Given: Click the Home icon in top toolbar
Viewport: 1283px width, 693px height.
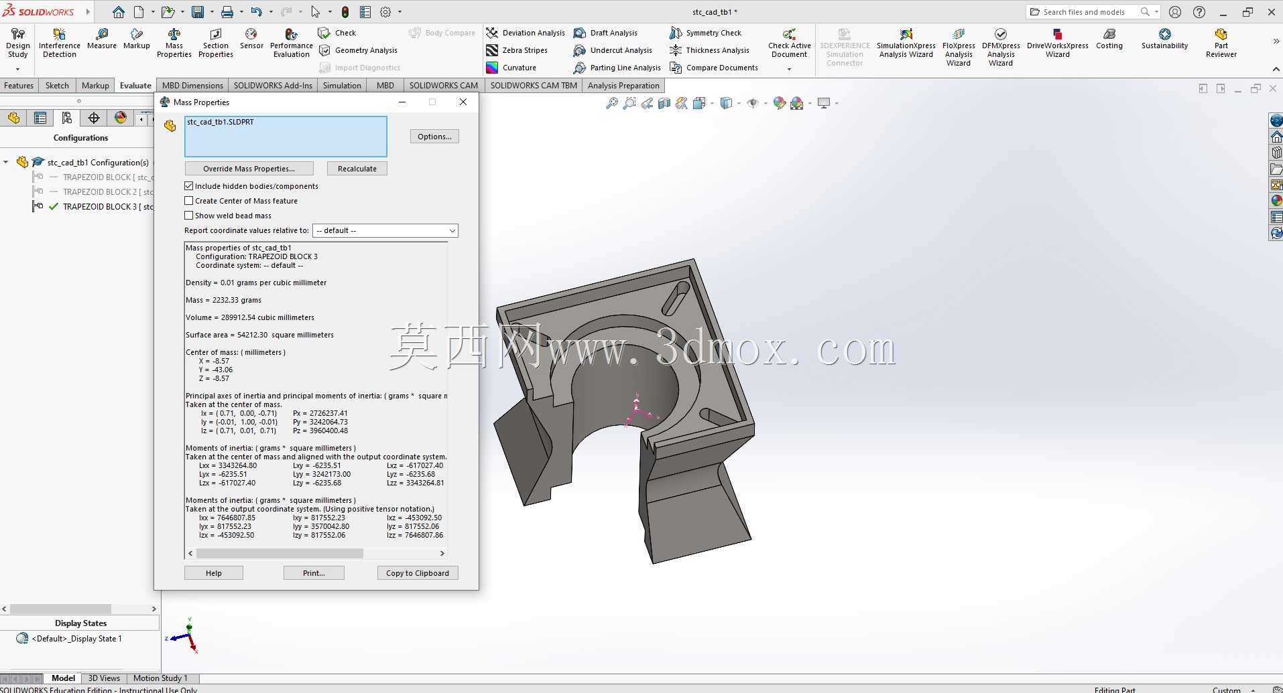Looking at the screenshot, I should (119, 12).
